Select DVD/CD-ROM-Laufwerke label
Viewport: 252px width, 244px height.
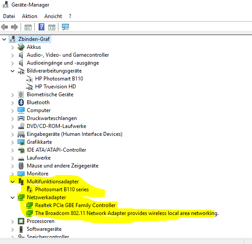click(x=56, y=126)
